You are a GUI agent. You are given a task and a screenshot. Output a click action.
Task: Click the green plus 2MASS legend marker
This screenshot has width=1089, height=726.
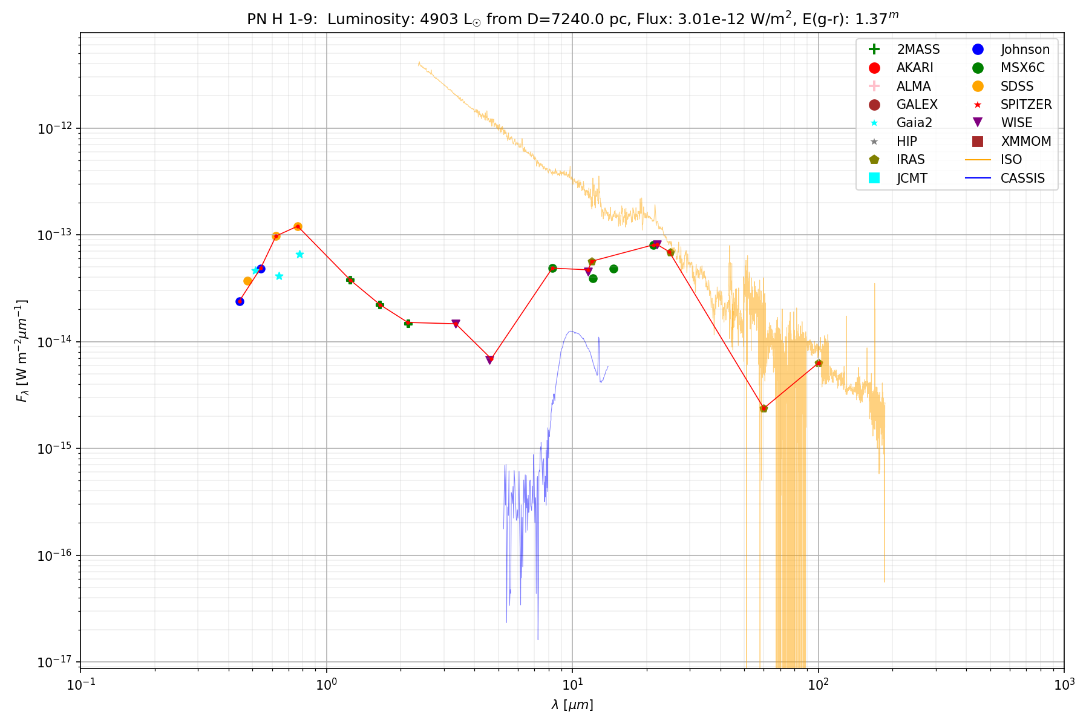[x=874, y=50]
